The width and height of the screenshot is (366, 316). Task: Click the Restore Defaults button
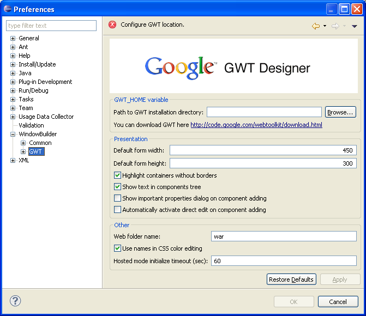291,279
